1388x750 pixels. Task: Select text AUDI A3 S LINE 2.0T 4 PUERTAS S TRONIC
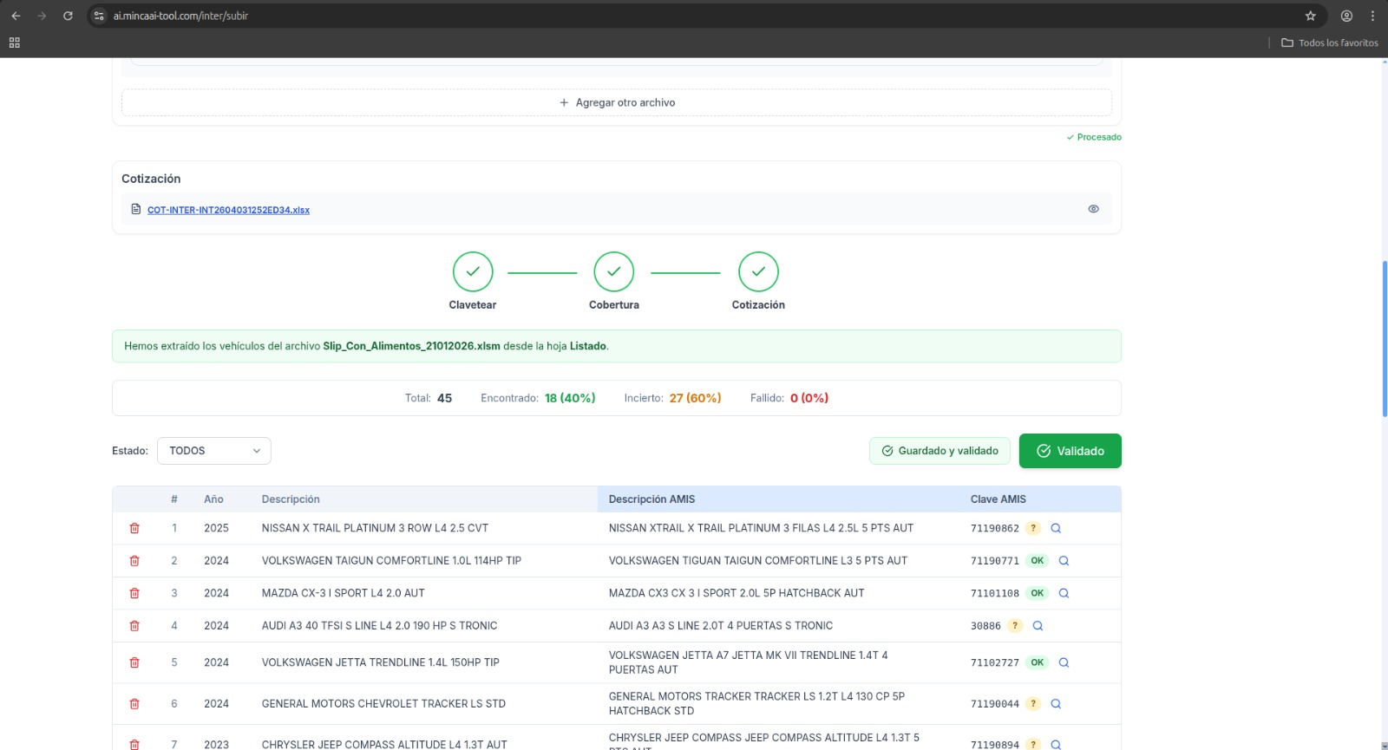721,626
